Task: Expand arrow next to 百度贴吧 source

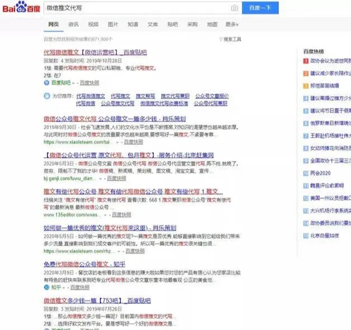Action: (73, 83)
